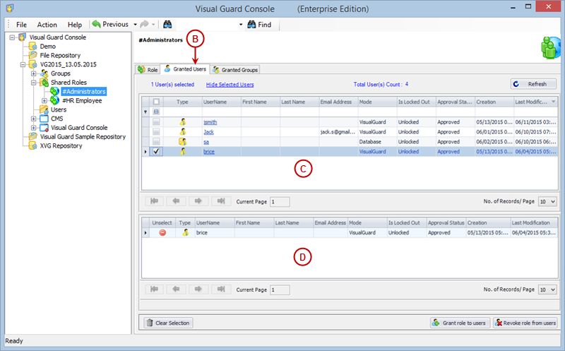Viewport: 565px width, 351px height.
Task: Open the jsmith username link
Action: coord(210,122)
